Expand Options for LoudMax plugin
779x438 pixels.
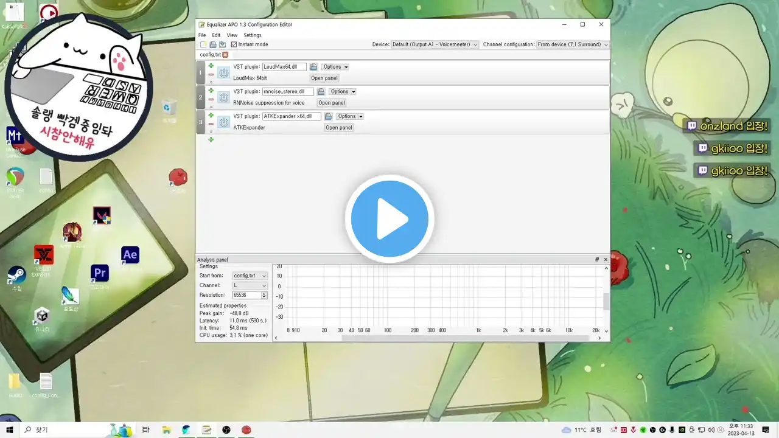tap(335, 67)
